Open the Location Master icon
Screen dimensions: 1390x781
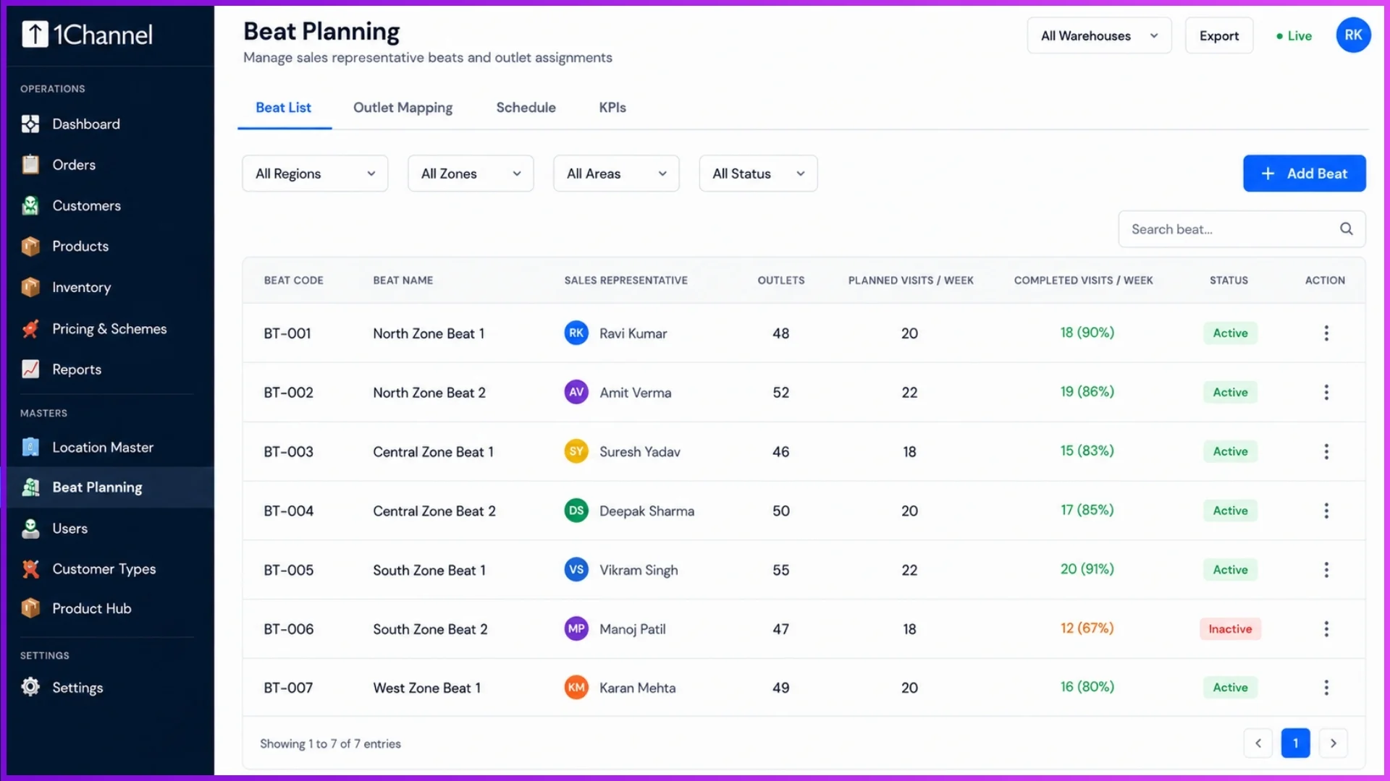click(30, 448)
